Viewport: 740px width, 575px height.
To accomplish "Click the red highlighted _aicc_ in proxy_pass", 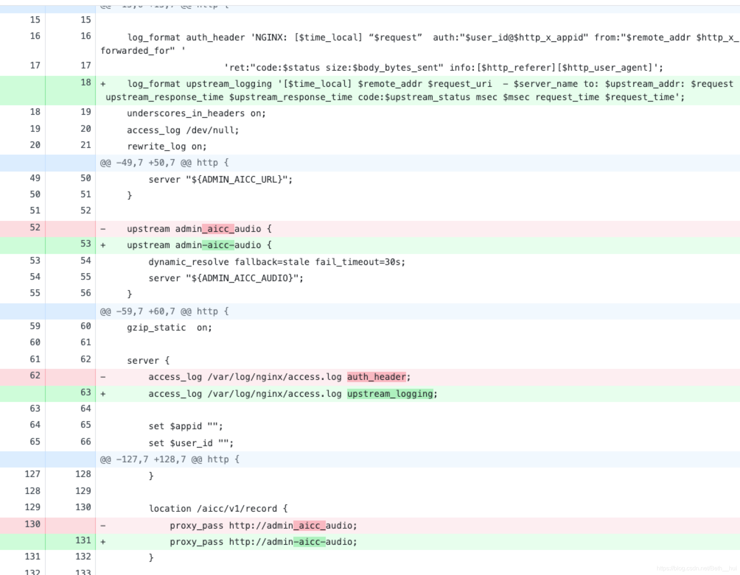I will coord(309,526).
